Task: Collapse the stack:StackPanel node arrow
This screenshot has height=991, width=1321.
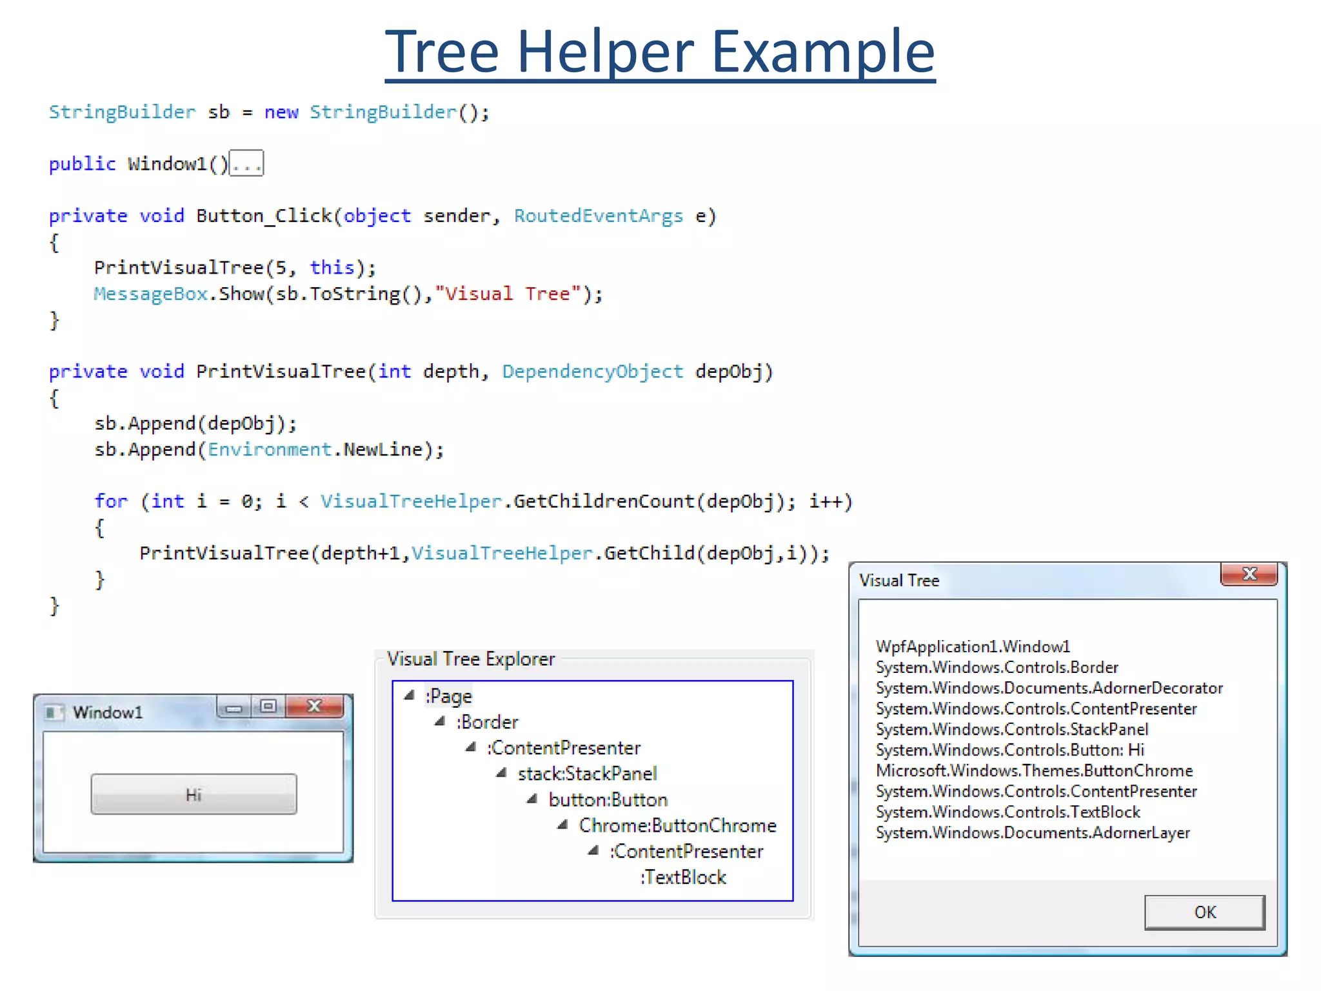Action: point(501,773)
